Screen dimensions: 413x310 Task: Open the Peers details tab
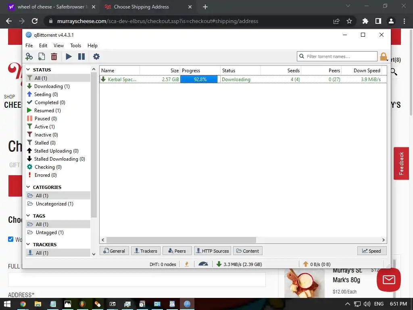pos(177,251)
